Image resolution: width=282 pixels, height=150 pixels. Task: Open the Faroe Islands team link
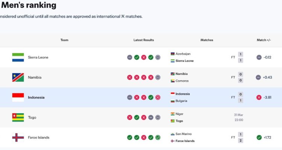(39, 138)
